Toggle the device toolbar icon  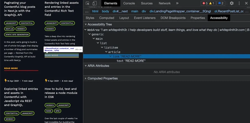(95, 3)
